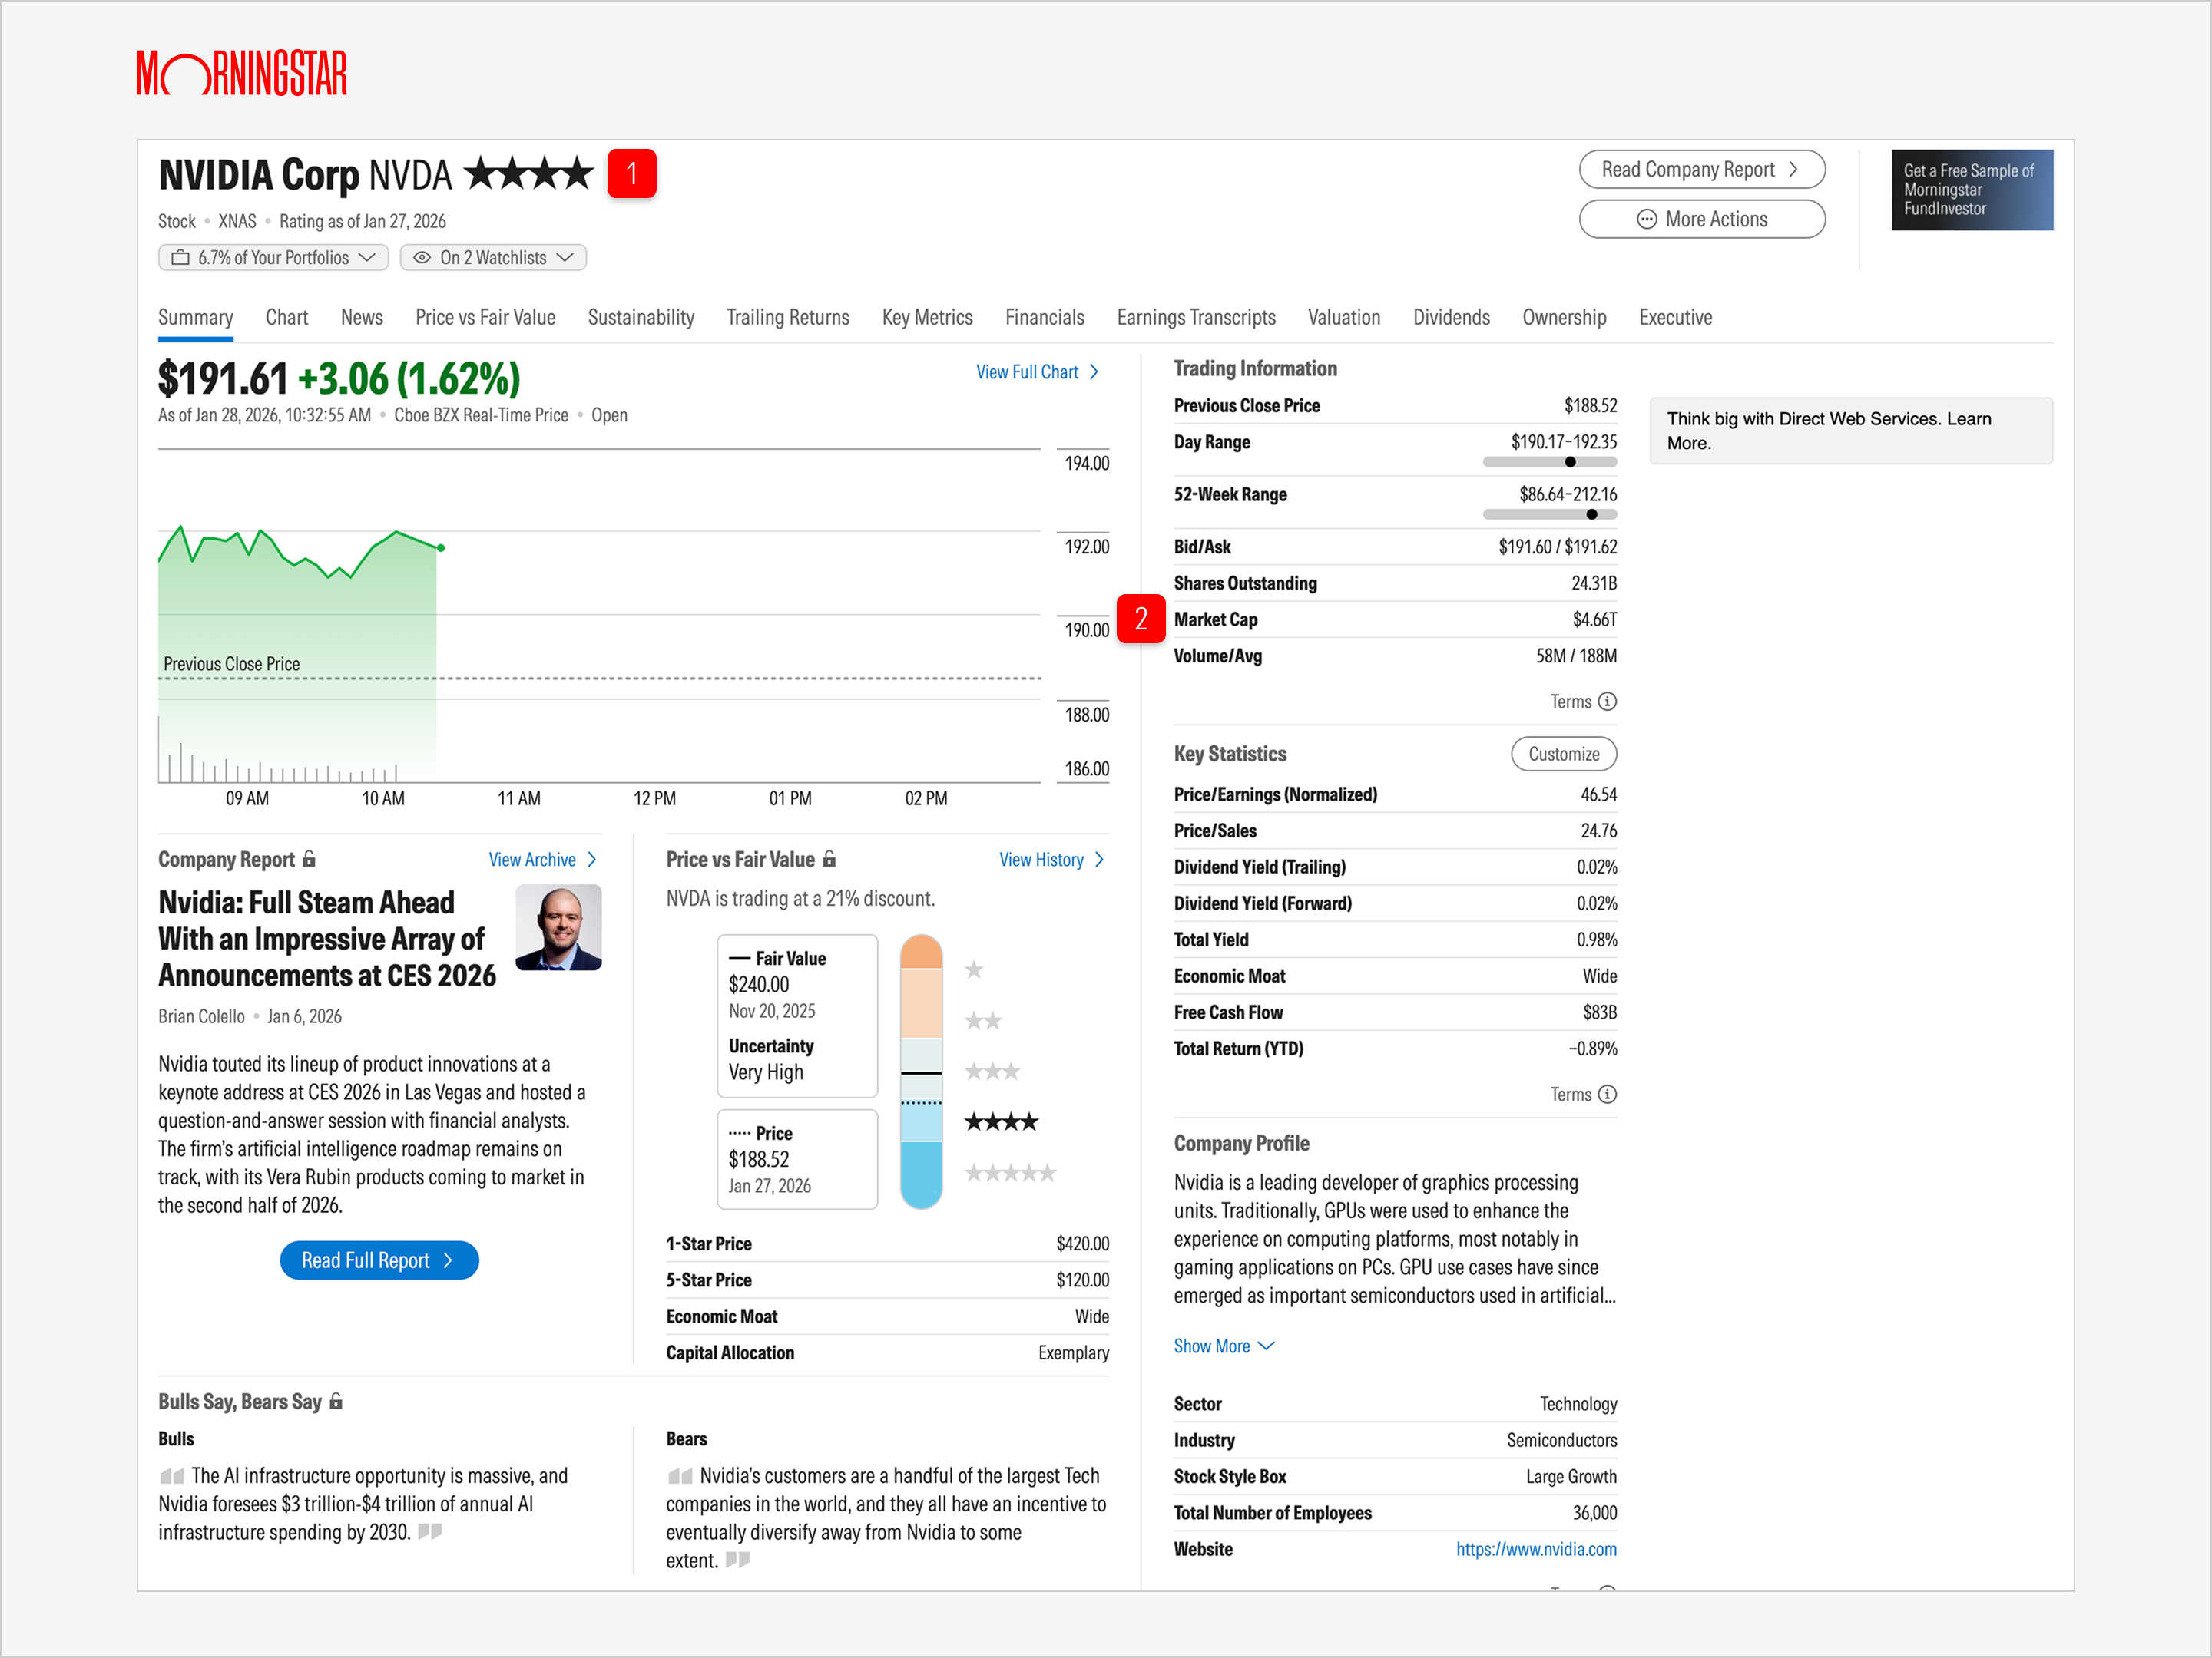Image resolution: width=2212 pixels, height=1658 pixels.
Task: Expand the 6.7% of Your Portfolios dropdown
Action: (x=273, y=258)
